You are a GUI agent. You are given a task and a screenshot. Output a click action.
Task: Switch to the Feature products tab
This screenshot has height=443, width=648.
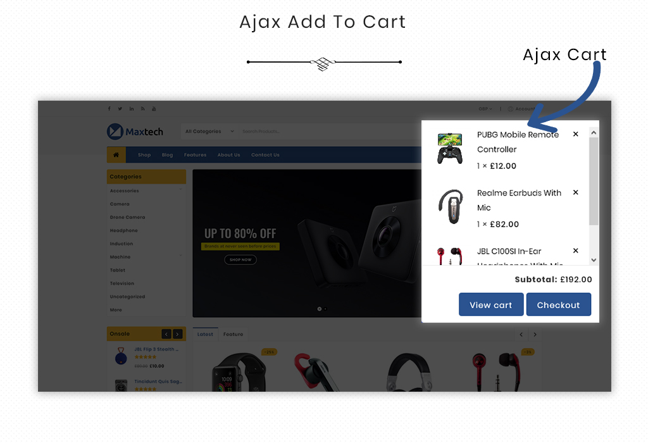[x=233, y=334]
